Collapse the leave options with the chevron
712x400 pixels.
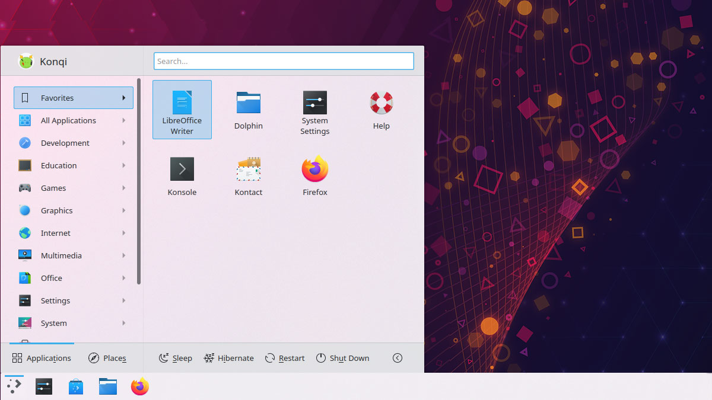click(x=397, y=358)
